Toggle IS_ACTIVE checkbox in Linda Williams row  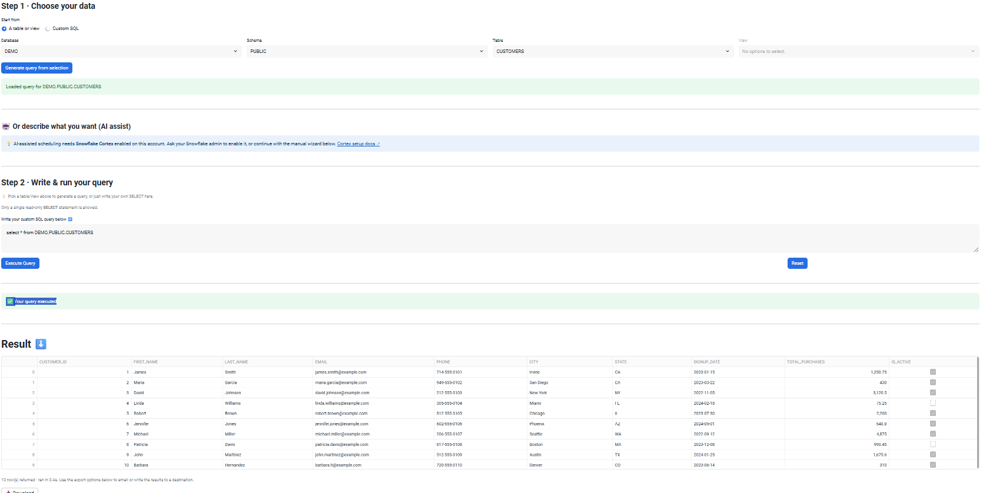933,403
